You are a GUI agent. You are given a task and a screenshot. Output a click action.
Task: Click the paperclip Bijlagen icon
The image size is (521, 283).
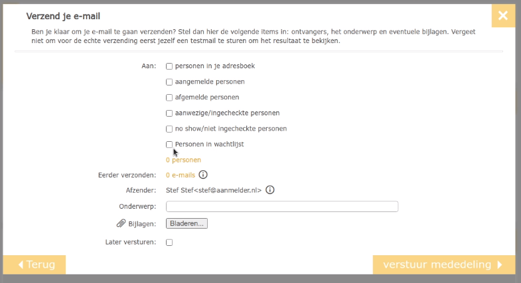[121, 223]
